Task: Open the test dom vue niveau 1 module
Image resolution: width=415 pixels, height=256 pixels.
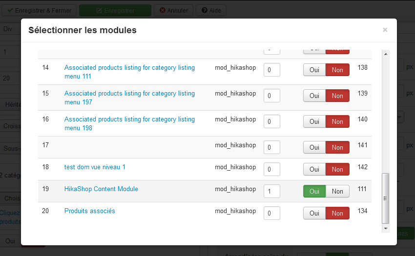Action: pos(95,167)
